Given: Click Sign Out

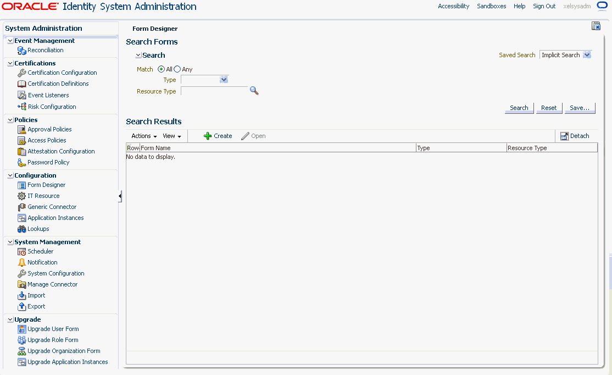Looking at the screenshot, I should point(544,6).
